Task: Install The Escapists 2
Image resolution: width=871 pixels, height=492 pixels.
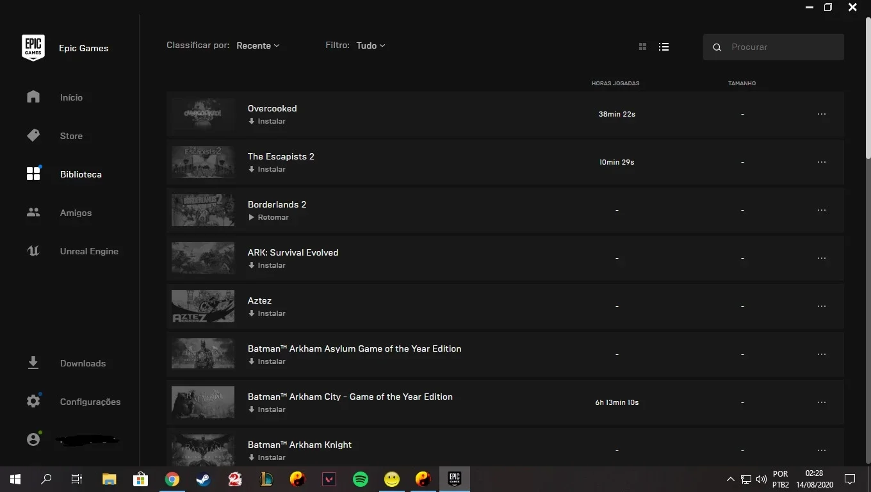Action: click(x=267, y=169)
